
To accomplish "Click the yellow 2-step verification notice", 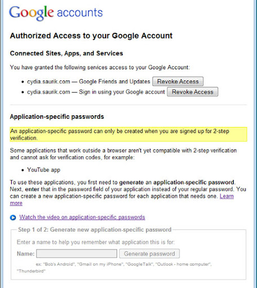I will 128,134.
